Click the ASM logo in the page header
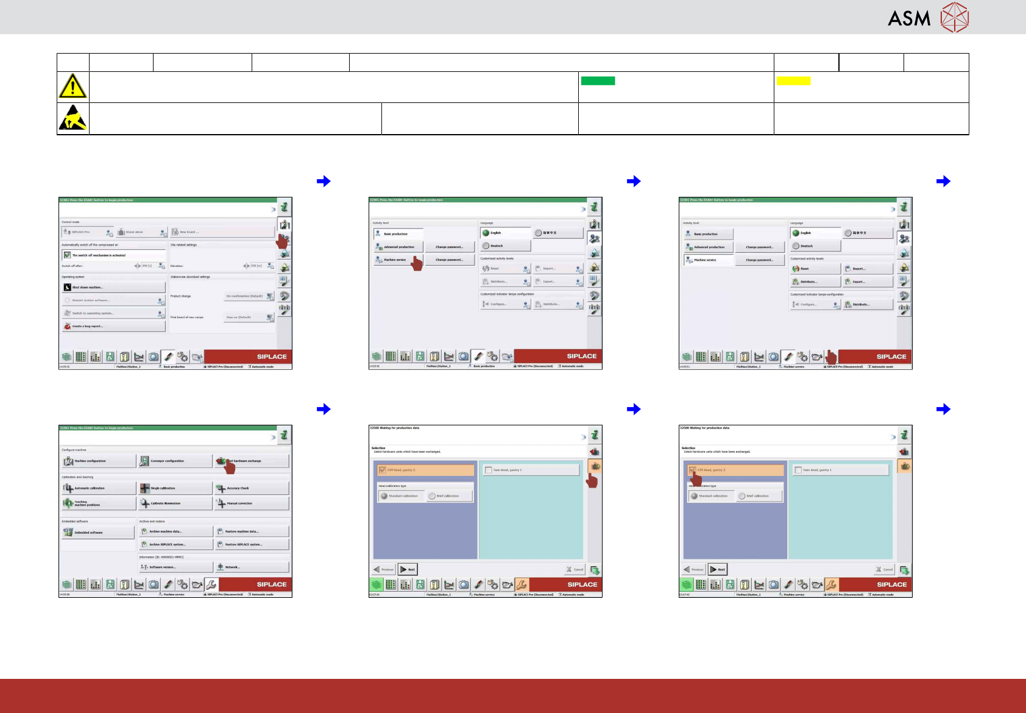This screenshot has height=713, width=1026. pyautogui.click(x=928, y=17)
